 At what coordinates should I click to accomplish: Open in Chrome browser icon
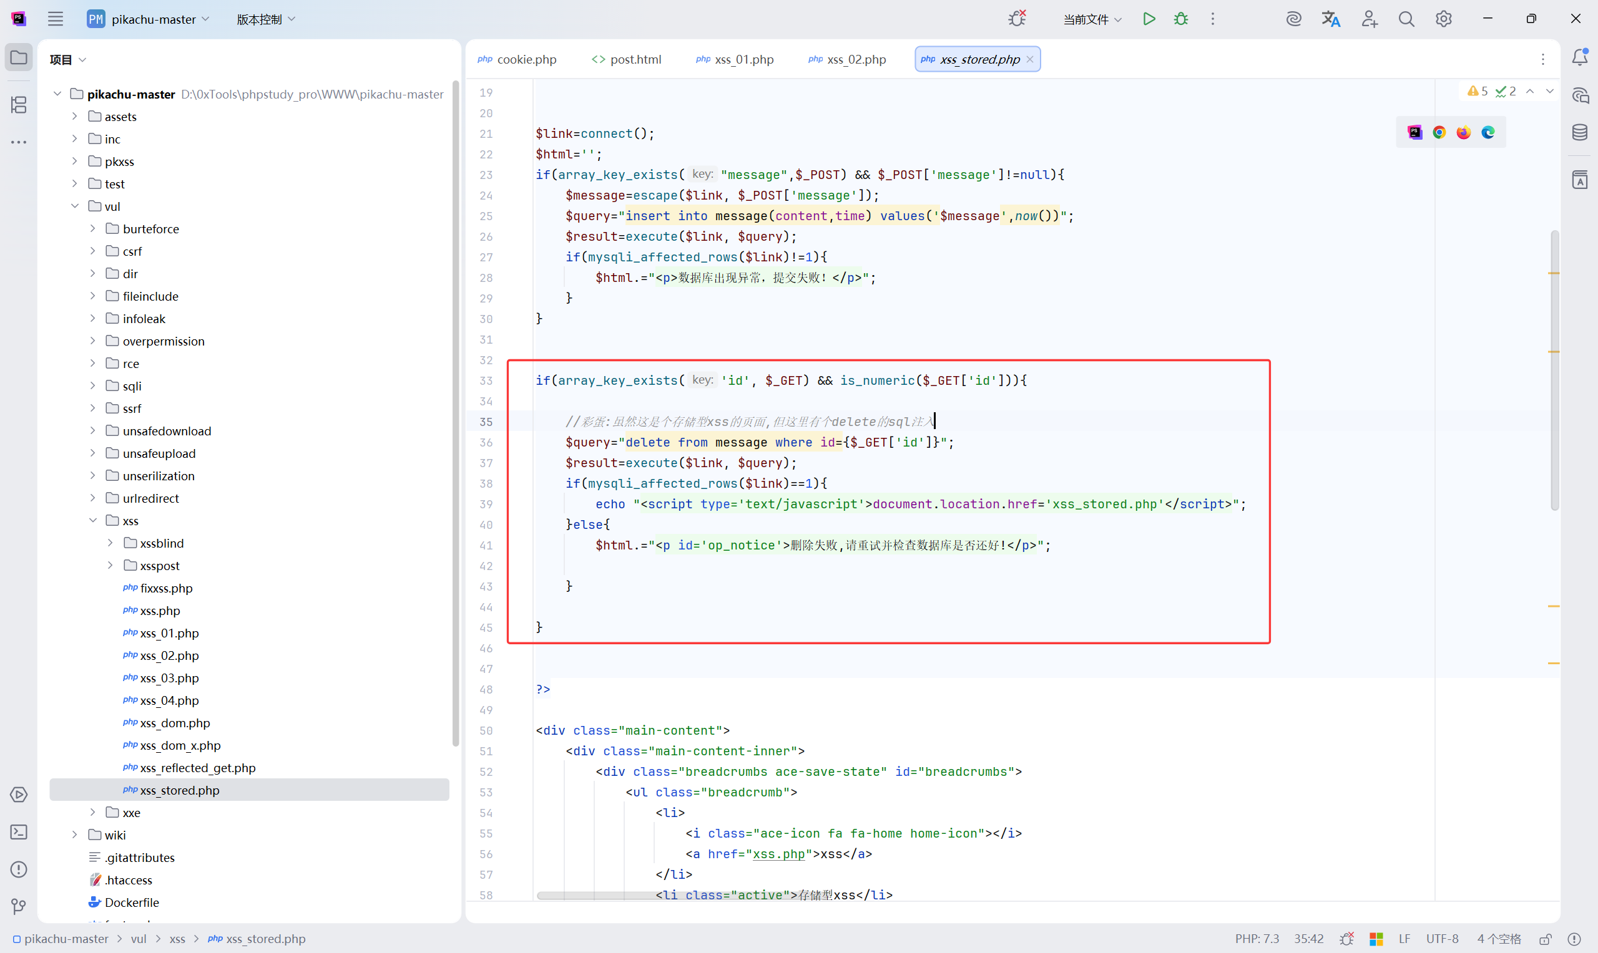pos(1439,132)
